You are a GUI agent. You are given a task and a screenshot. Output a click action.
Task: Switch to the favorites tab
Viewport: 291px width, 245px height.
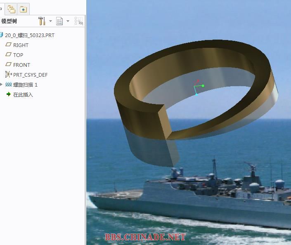click(x=24, y=9)
